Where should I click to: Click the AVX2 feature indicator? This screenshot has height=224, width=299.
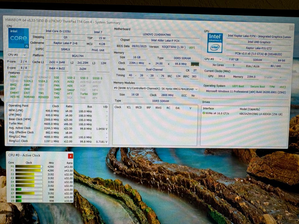pyautogui.click(x=70, y=82)
